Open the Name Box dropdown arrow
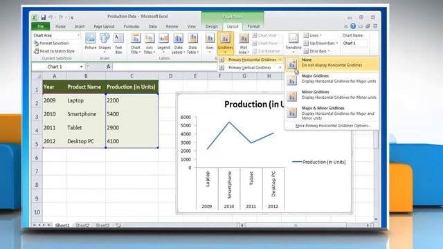The image size is (443, 249). (81, 66)
